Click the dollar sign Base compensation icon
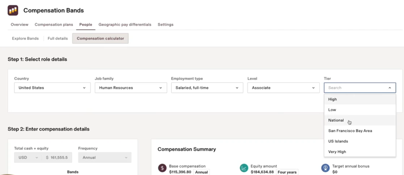This screenshot has height=175, width=404. [x=162, y=168]
